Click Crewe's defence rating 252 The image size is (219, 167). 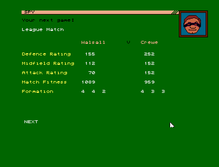coord(149,54)
